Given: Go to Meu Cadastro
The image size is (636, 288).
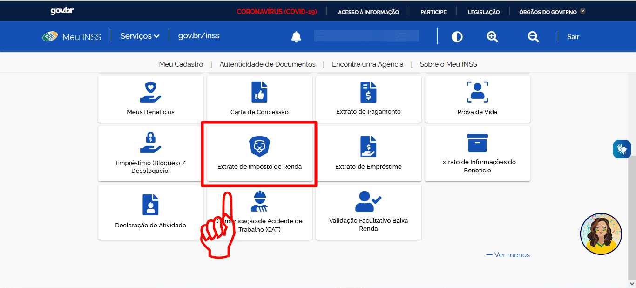Looking at the screenshot, I should tap(181, 64).
